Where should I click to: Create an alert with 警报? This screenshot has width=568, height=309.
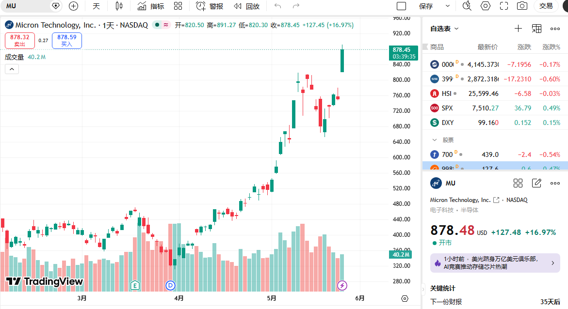click(x=210, y=6)
